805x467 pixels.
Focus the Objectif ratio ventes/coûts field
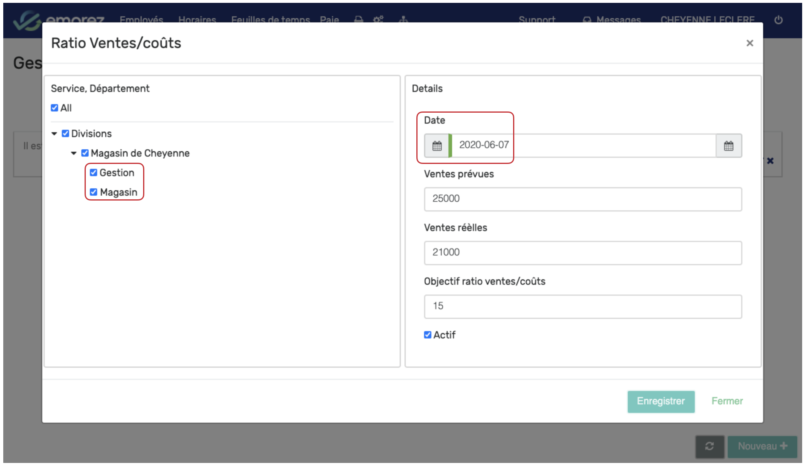coord(582,306)
